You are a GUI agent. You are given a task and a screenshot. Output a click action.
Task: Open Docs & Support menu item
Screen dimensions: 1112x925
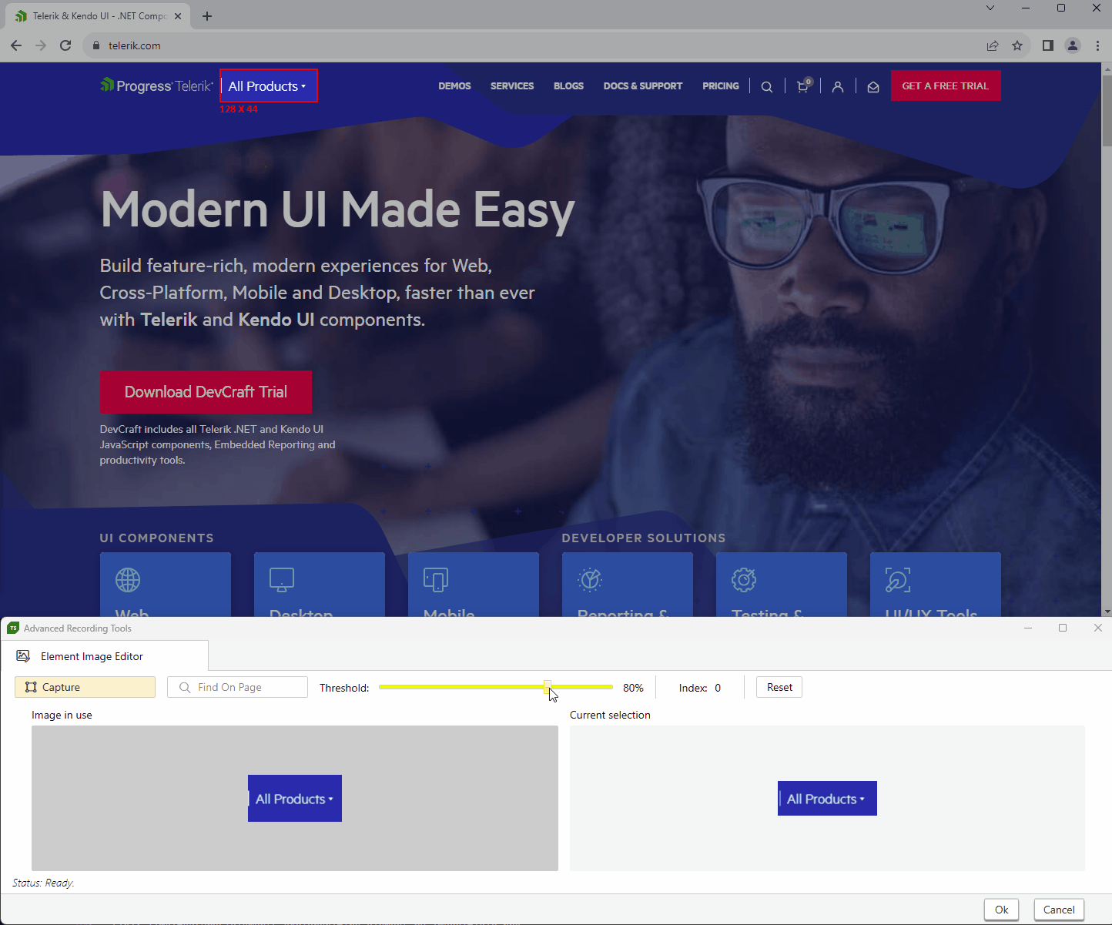coord(643,86)
